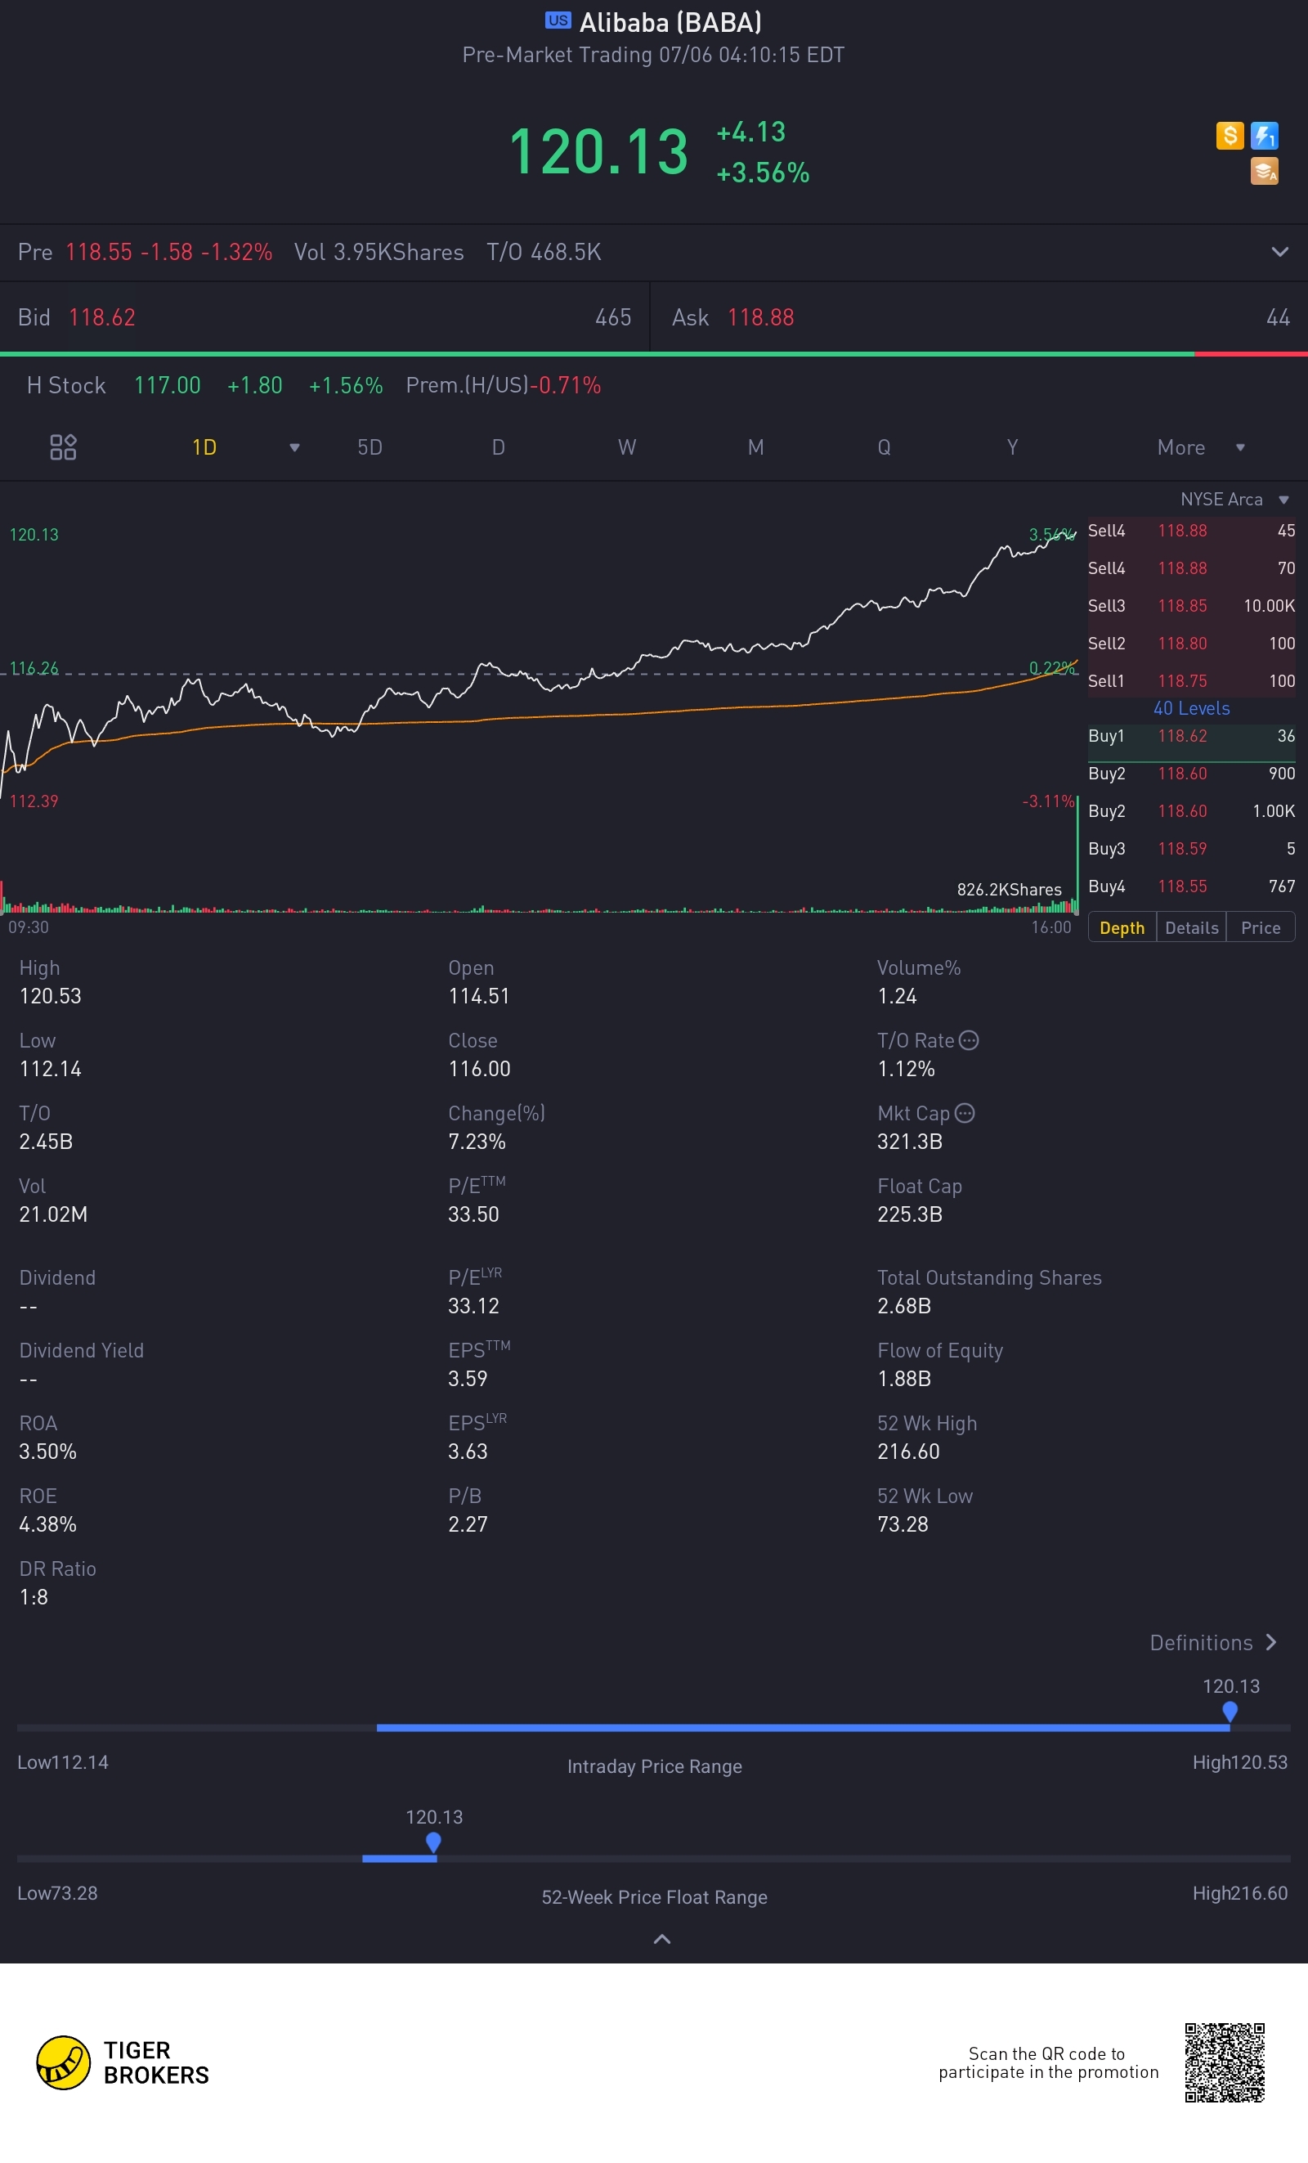Click the DR Ratio value 1:8
The height and width of the screenshot is (2163, 1308).
click(34, 1598)
